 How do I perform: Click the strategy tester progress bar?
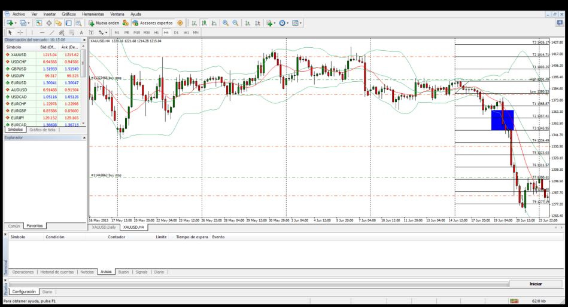point(257,284)
